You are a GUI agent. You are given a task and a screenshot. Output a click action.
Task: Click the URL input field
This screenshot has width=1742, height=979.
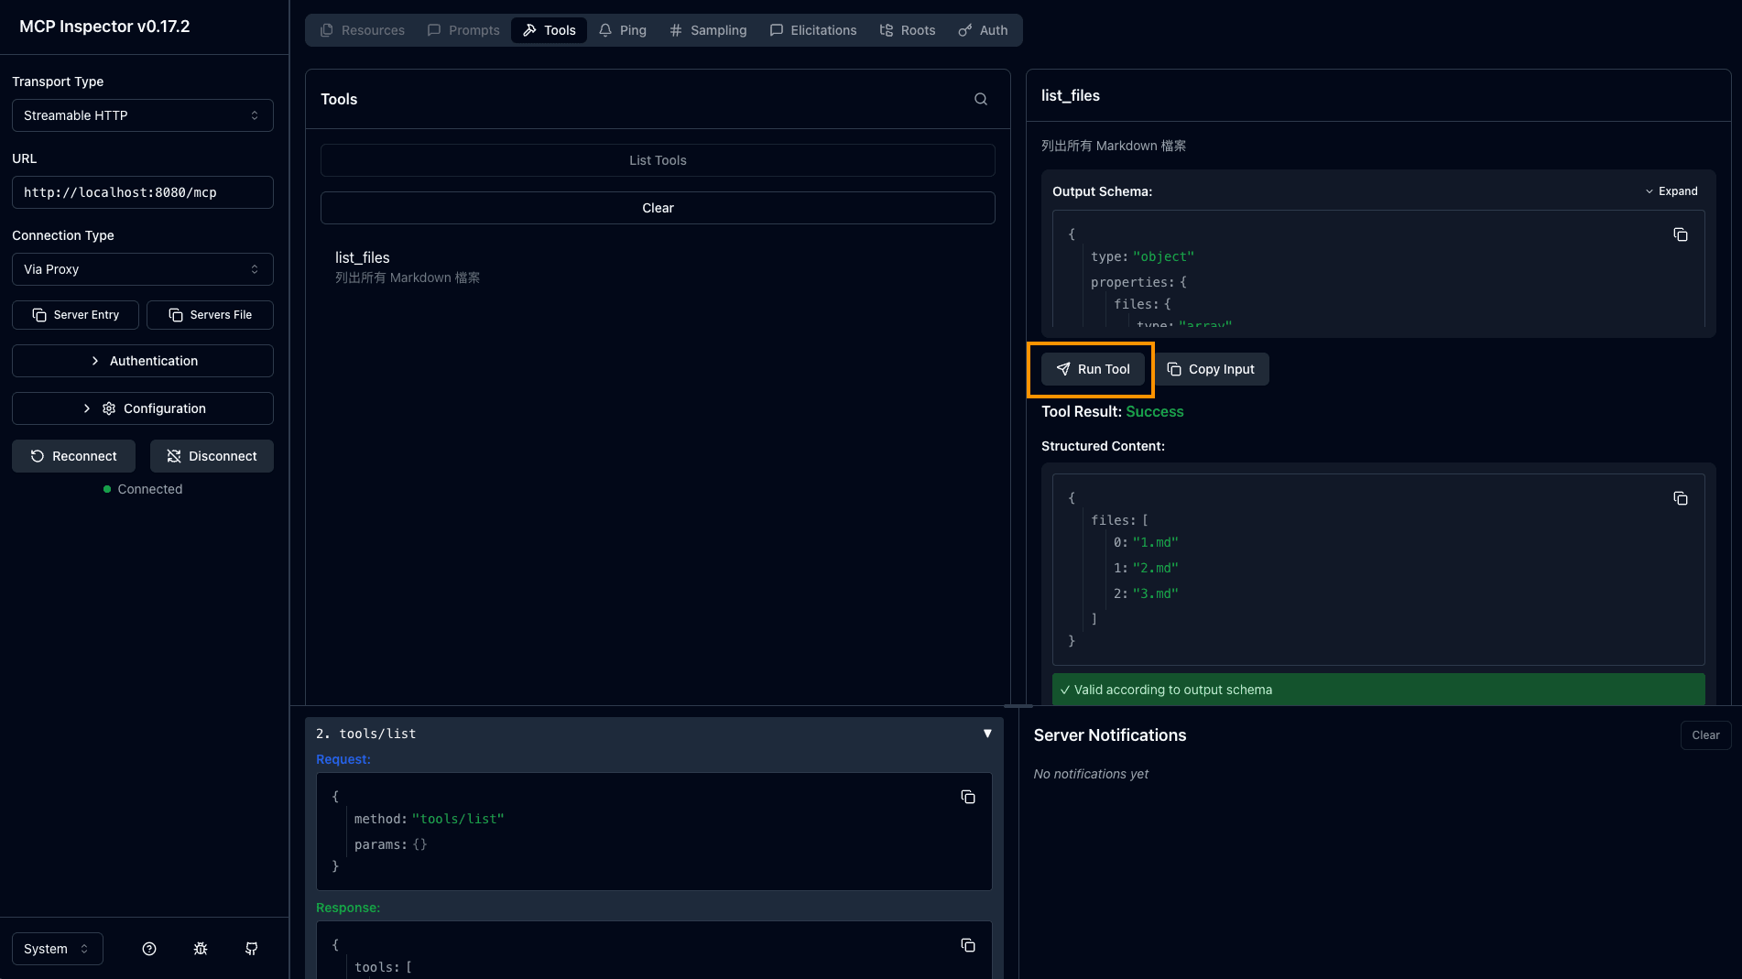tap(142, 192)
